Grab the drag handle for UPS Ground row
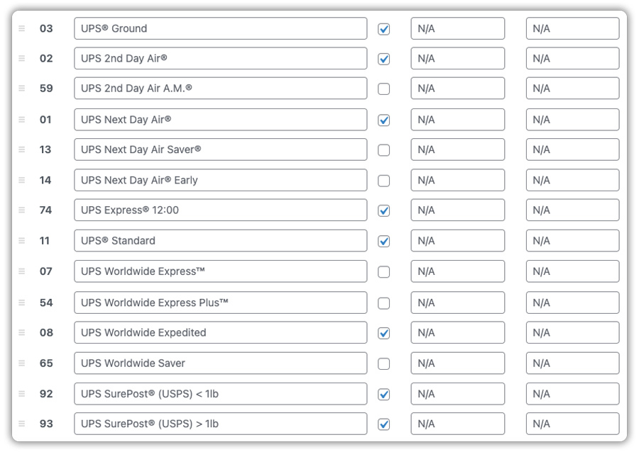This screenshot has width=639, height=452. pyautogui.click(x=22, y=28)
